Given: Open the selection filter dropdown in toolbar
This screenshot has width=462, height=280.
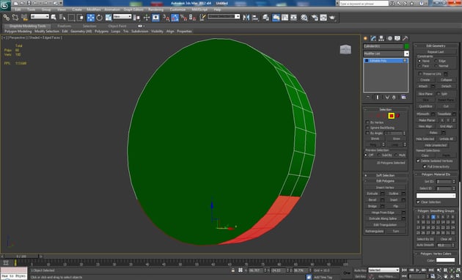Looking at the screenshot, I should click(40, 17).
